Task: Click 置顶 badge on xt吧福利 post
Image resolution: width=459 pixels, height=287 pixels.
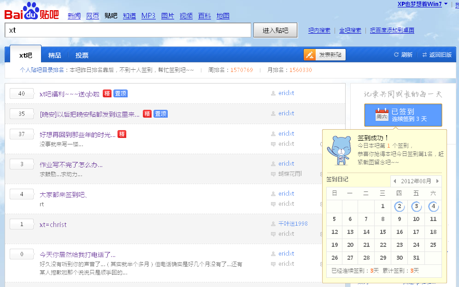Action: [x=120, y=94]
